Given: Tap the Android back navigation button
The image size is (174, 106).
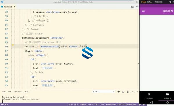Looking at the screenshot, I should 151,102.
